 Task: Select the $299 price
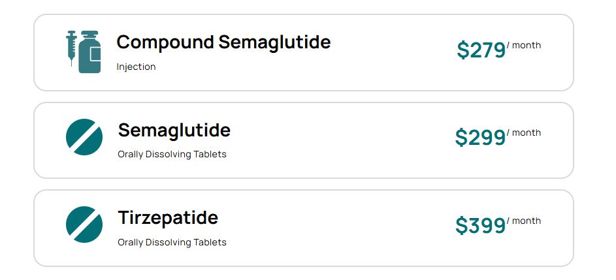[x=480, y=137]
